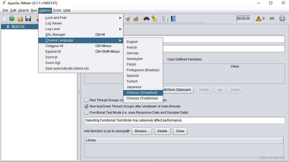
Task: Click Choose Language submenu arrow
Action: coord(120,40)
